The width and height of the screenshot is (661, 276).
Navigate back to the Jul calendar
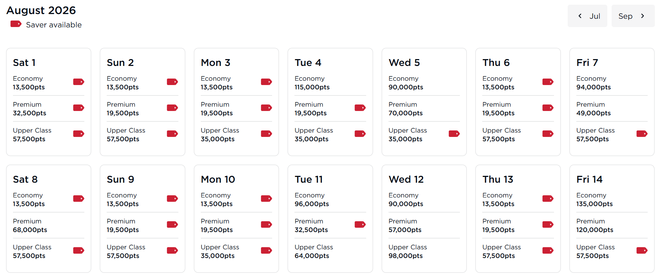[587, 16]
